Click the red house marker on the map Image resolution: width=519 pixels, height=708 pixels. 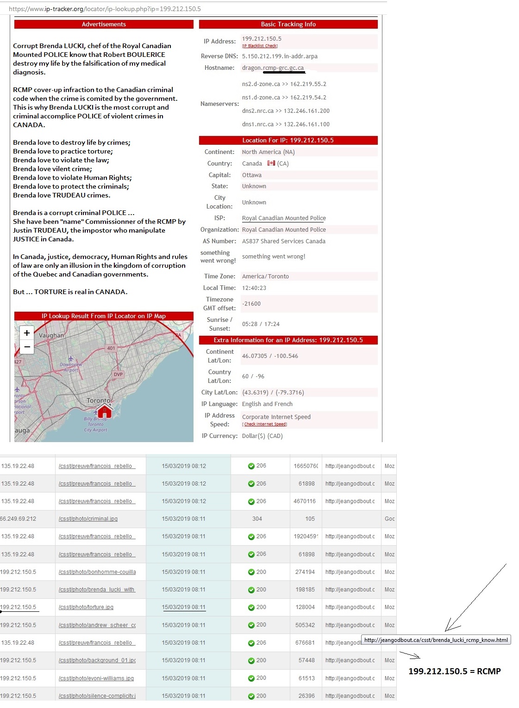pyautogui.click(x=104, y=410)
